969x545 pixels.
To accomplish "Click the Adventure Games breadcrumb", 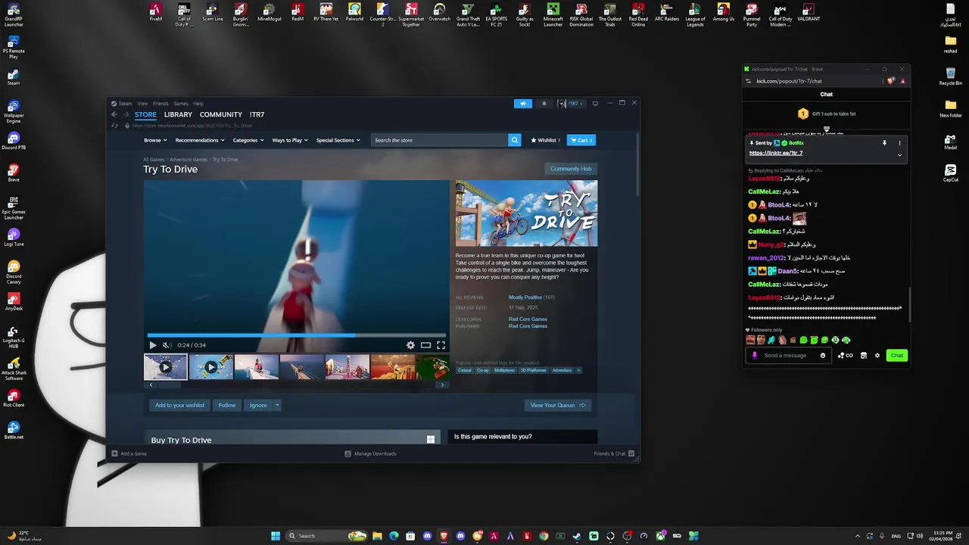I will (189, 160).
